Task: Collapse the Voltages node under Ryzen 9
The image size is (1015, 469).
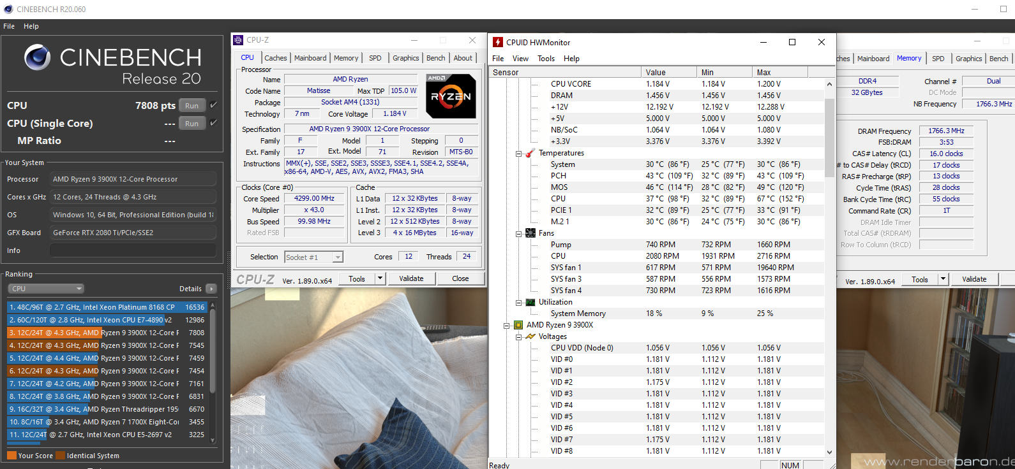Action: coord(518,337)
